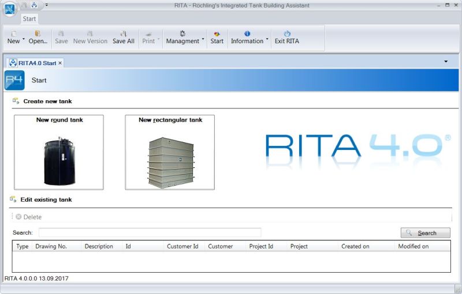Click the Search button
Viewport: 462px width, 294px height.
coord(426,233)
